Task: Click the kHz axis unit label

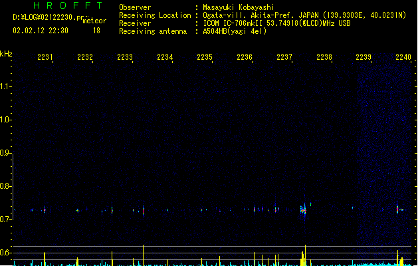Action: pyautogui.click(x=6, y=54)
